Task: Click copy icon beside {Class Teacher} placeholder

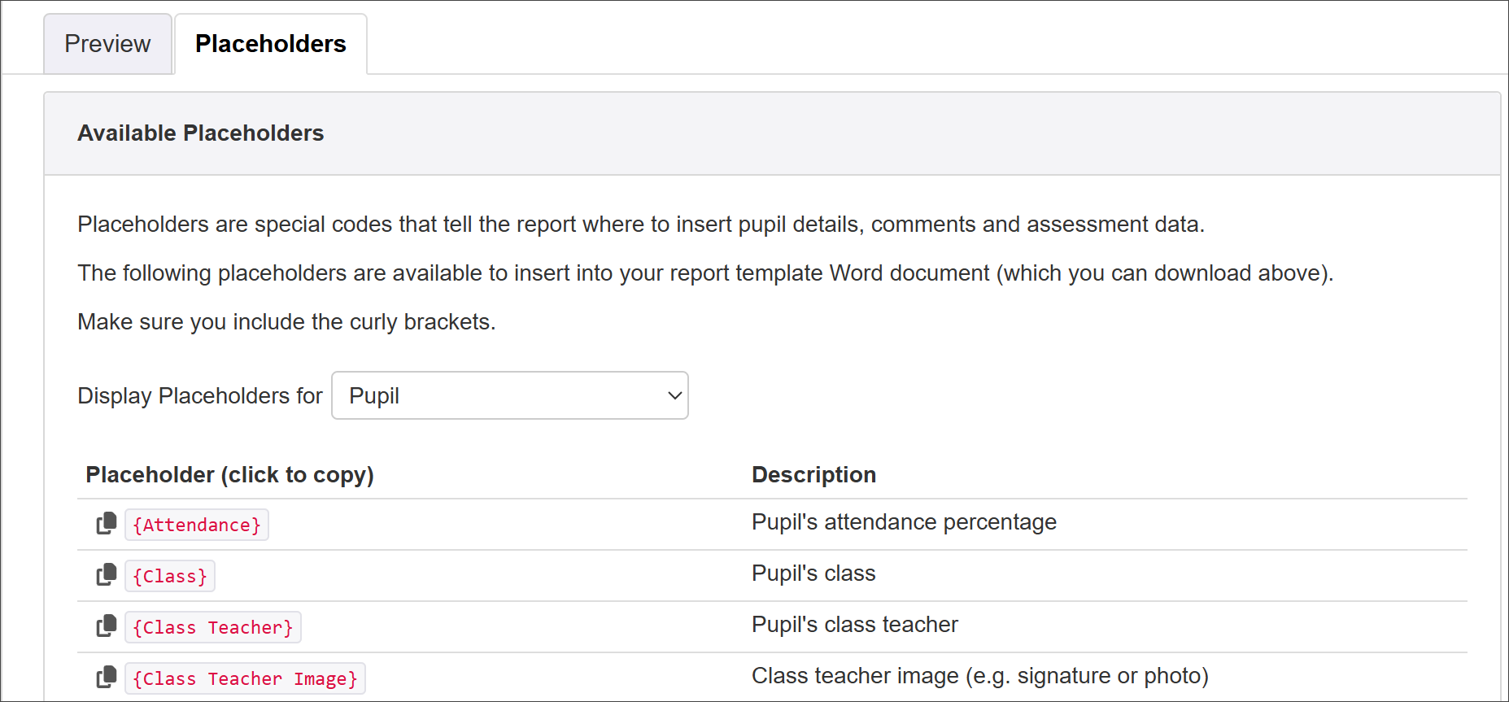Action: 107,626
